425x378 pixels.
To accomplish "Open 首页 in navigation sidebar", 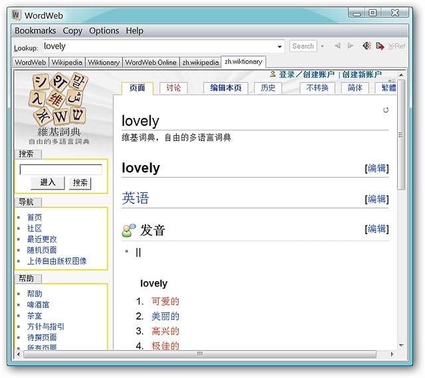I will click(x=35, y=217).
